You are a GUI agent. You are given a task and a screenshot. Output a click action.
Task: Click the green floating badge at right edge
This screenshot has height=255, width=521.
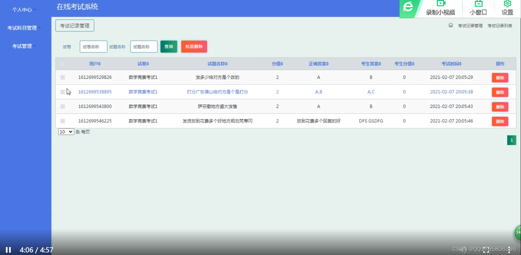(x=517, y=233)
